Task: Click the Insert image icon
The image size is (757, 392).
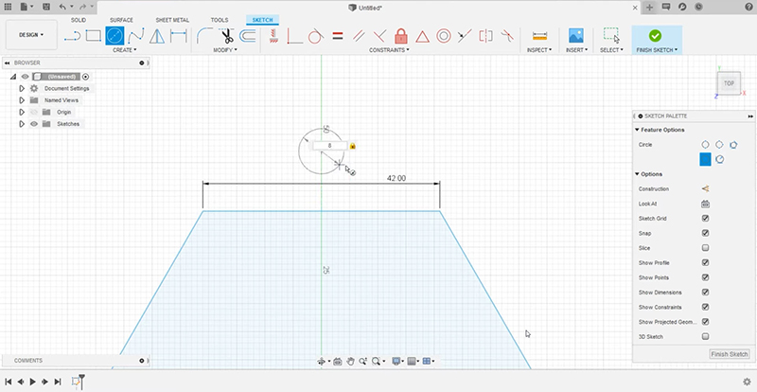Action: (575, 36)
